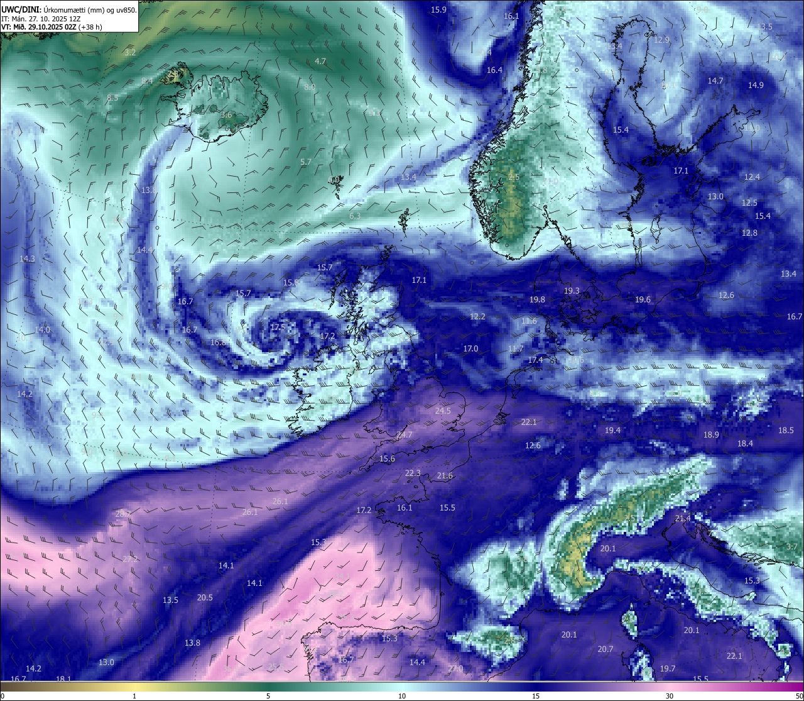Click the map value 19.4
The width and height of the screenshot is (804, 701).
tap(612, 430)
